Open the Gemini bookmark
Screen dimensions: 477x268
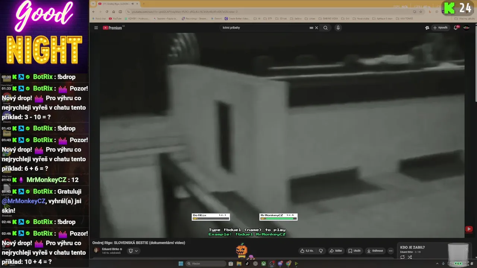(x=216, y=18)
